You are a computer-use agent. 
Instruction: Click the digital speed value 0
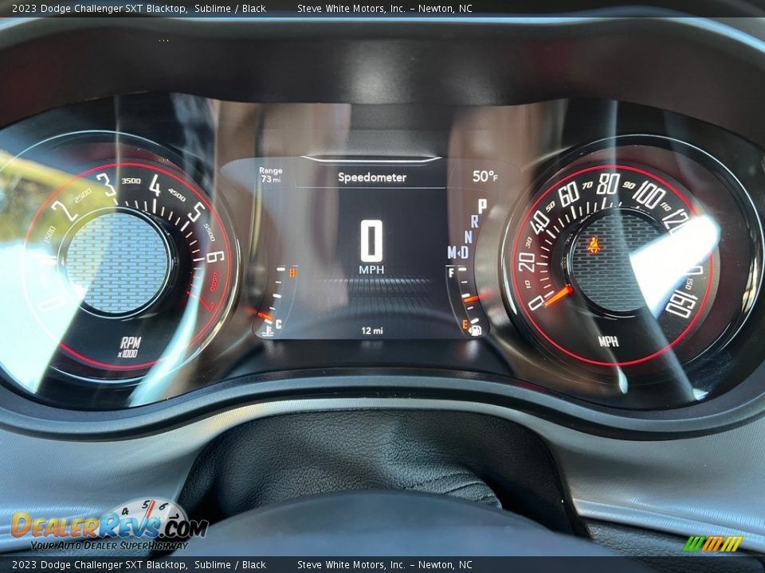click(x=371, y=240)
